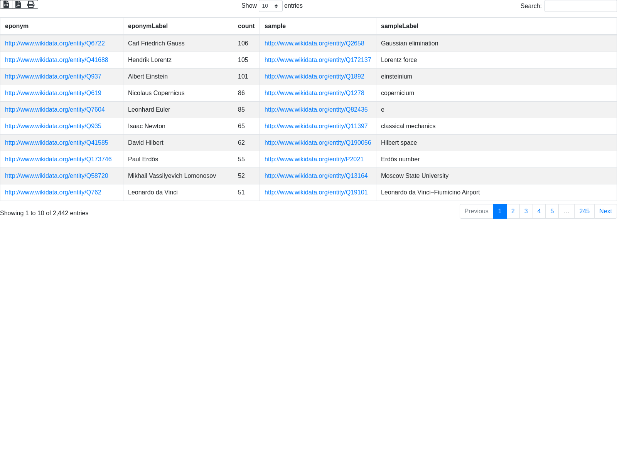Open Leonardo da Vinci entity link Q762

point(53,192)
